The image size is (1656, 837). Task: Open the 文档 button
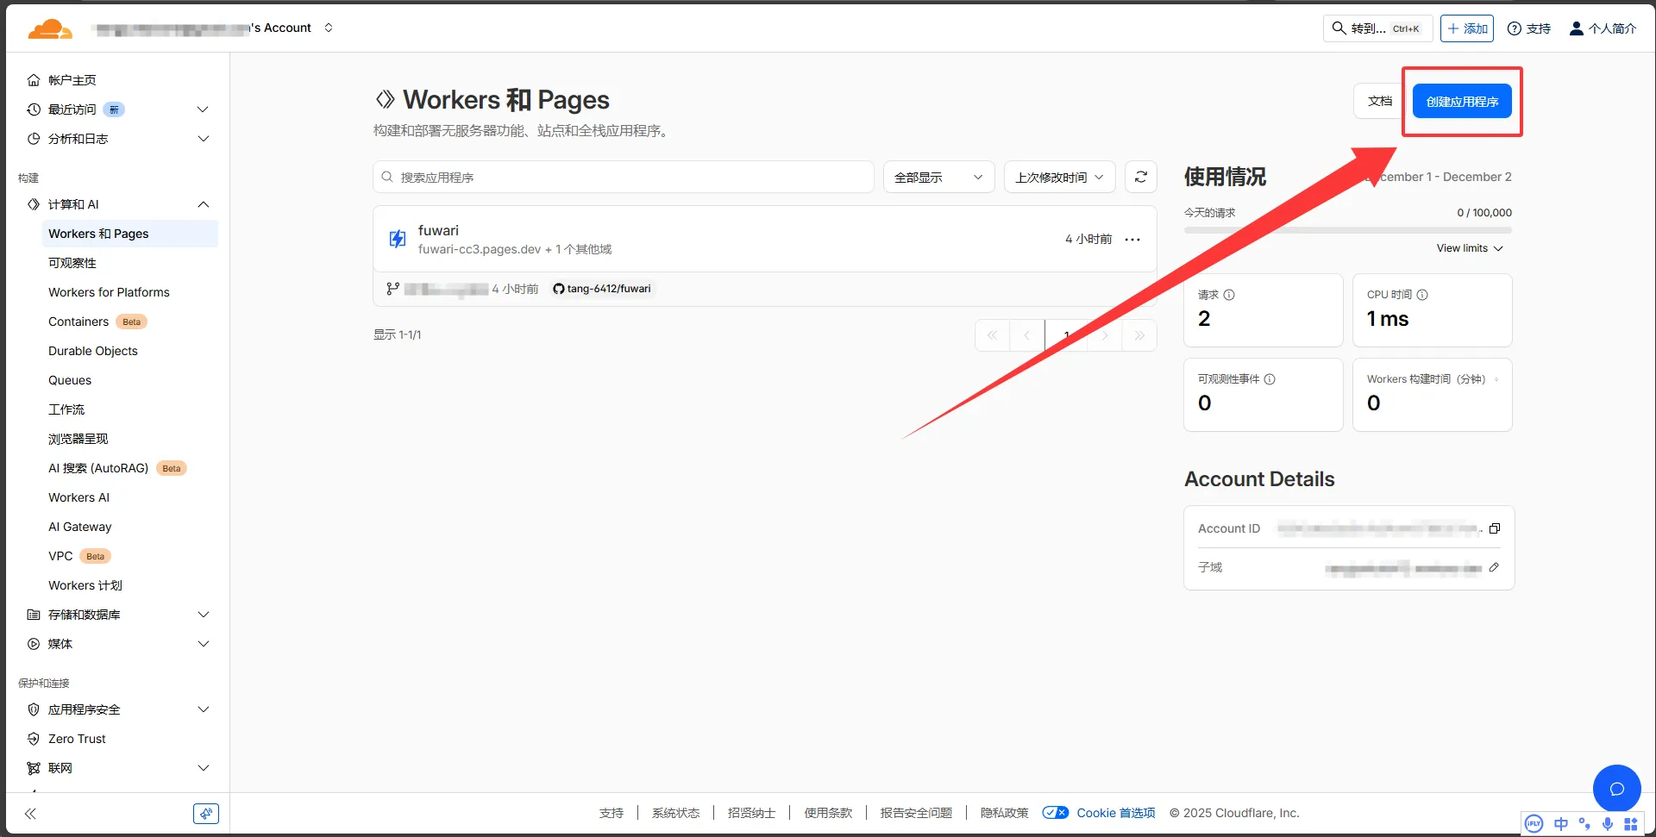point(1380,101)
